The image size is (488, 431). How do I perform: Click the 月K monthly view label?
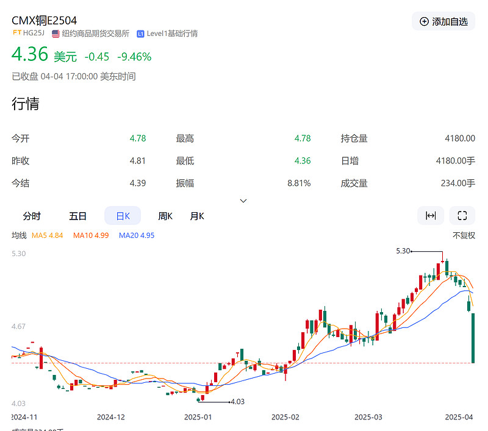pos(196,215)
